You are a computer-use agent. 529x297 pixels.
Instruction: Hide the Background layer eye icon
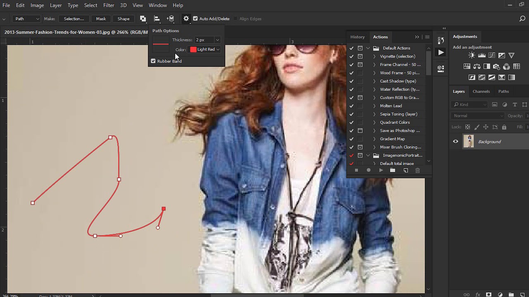tap(455, 141)
